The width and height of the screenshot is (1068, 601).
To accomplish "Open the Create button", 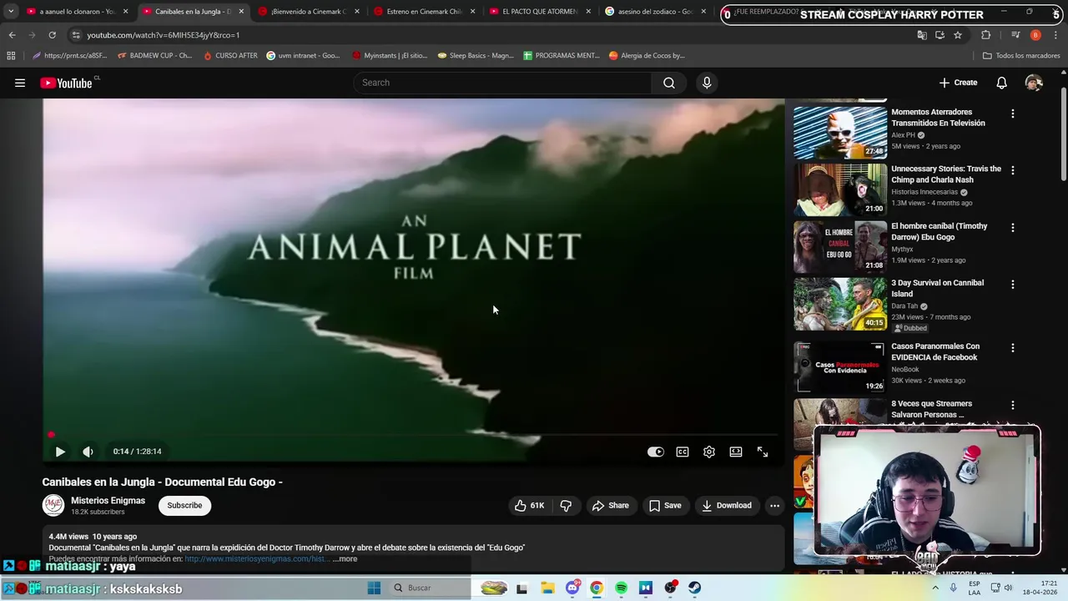I will tap(958, 83).
